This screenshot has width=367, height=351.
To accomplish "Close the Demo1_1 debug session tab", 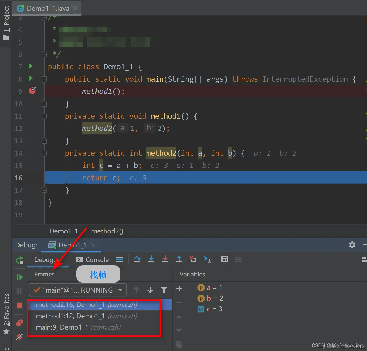I will click(x=93, y=245).
